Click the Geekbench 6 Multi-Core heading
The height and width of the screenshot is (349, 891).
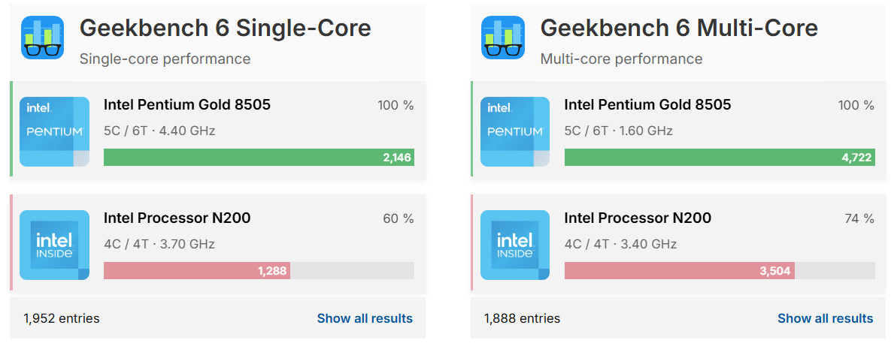click(x=679, y=29)
